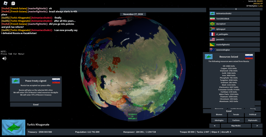Click Russia flag in Resources Seized panel
Viewport: 266px width, 137px height.
249,57
